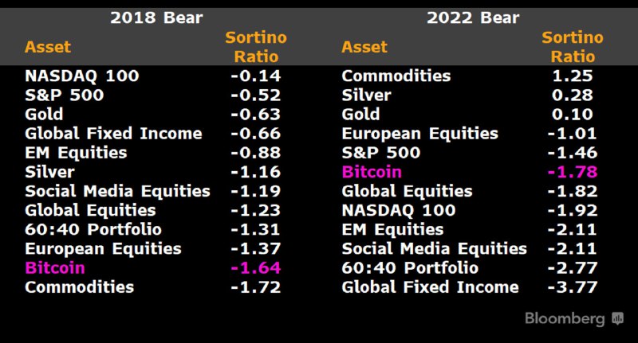Click the NASDAQ 100 row under 2018 Bear

point(82,76)
